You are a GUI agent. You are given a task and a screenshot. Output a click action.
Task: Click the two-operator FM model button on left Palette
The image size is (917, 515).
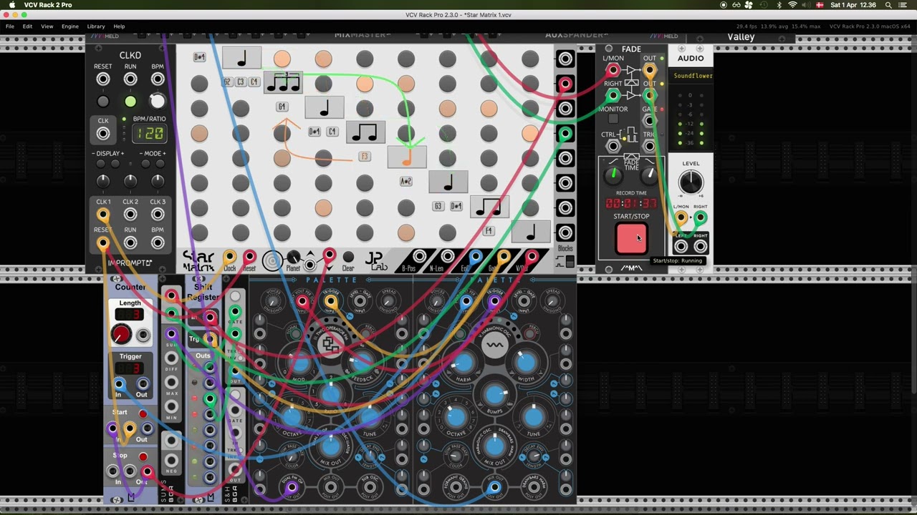click(x=330, y=346)
